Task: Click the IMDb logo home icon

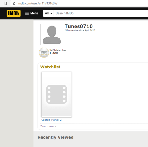Action: click(x=14, y=13)
